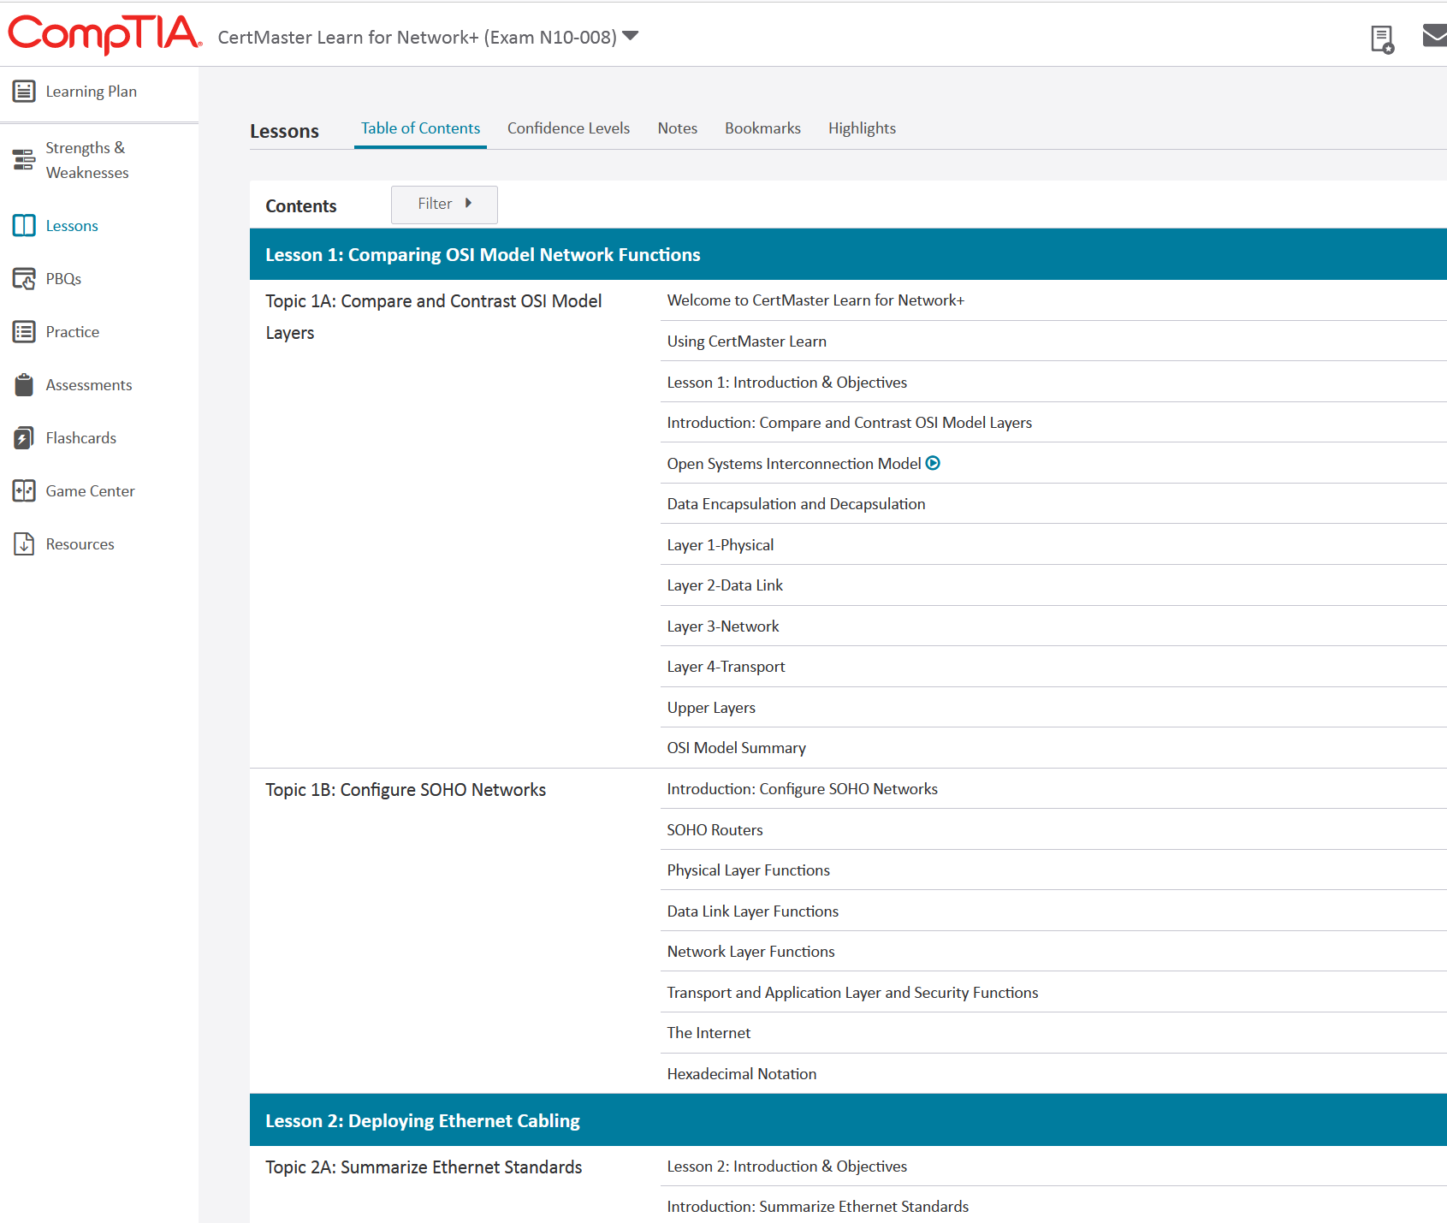Expand the Filter button

coord(444,205)
